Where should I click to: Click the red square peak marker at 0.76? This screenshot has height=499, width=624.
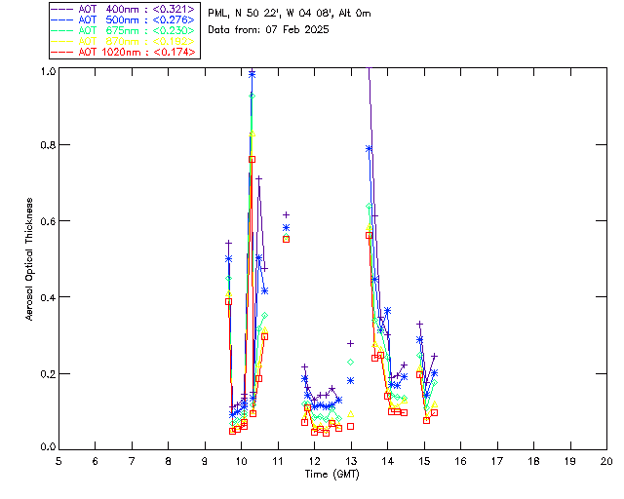click(252, 159)
